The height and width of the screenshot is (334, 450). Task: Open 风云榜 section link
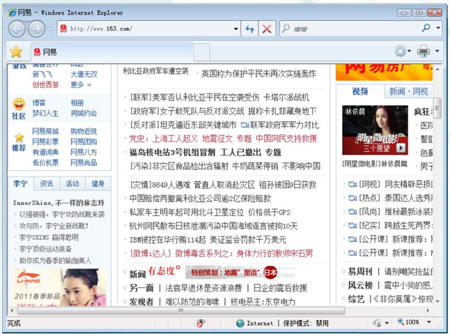360,285
